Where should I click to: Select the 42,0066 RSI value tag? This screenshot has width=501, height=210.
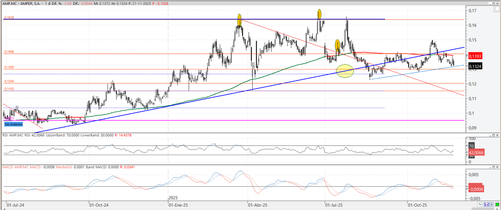tap(476, 153)
